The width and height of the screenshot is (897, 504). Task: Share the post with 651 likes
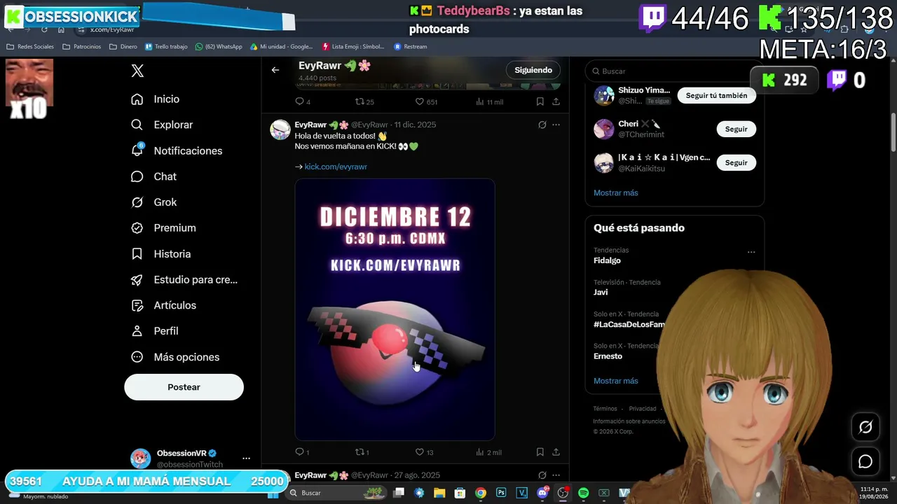pyautogui.click(x=556, y=101)
